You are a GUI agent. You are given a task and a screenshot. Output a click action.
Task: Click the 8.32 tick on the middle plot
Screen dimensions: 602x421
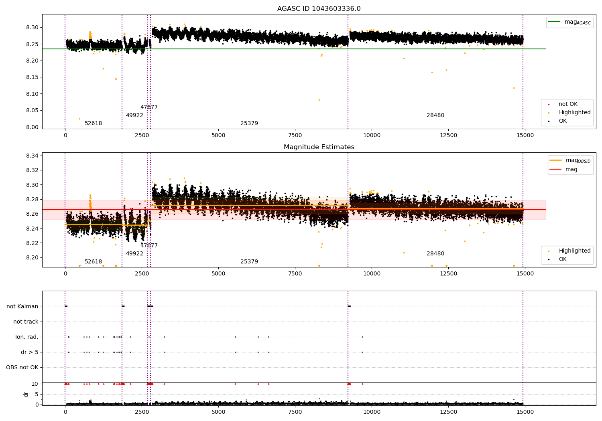[x=33, y=170]
